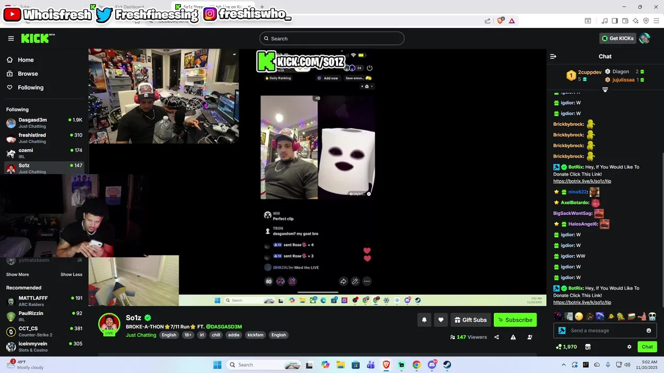
Task: Click So1z streamer avatar with LIVE badge
Action: point(109,325)
